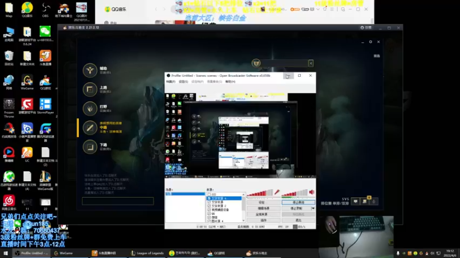Screen dimensions: 460x258
Task: Toggle the 微信 source checkbox
Action: [209, 217]
